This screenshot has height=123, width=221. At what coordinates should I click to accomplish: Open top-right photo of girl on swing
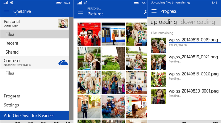[x=136, y=34]
